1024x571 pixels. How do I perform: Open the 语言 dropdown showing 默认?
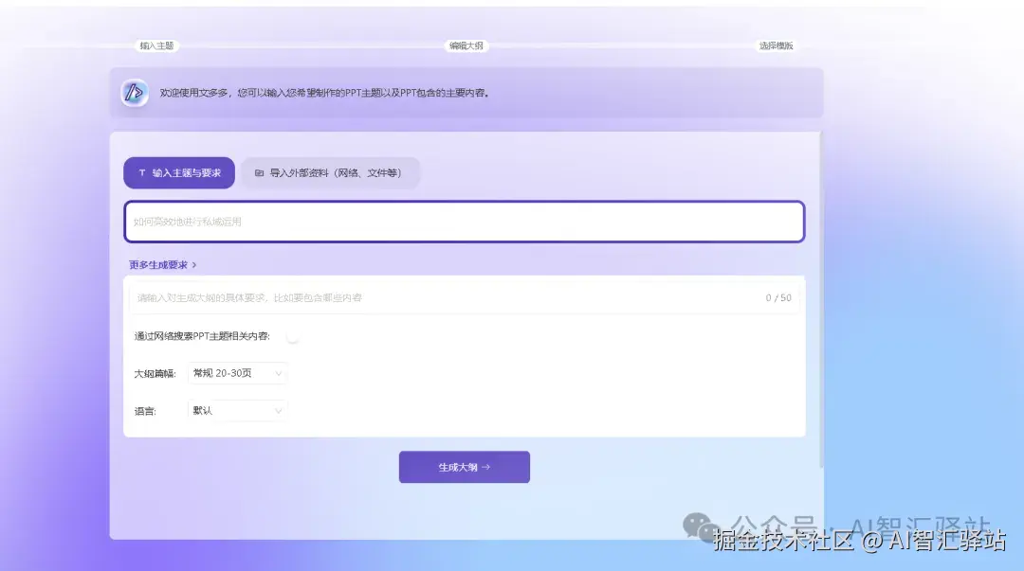(235, 410)
